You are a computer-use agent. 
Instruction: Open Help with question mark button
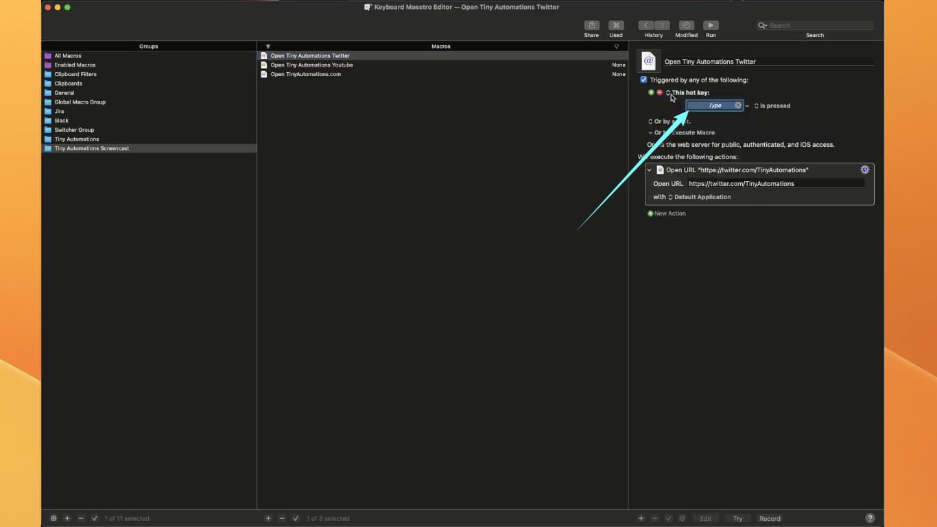coord(870,519)
